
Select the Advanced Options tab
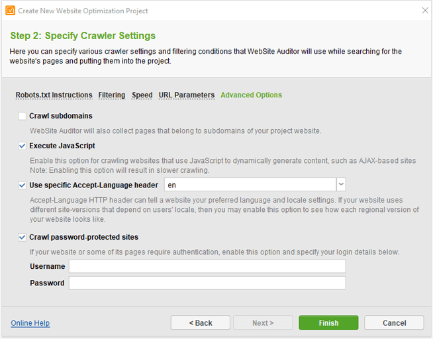click(251, 95)
